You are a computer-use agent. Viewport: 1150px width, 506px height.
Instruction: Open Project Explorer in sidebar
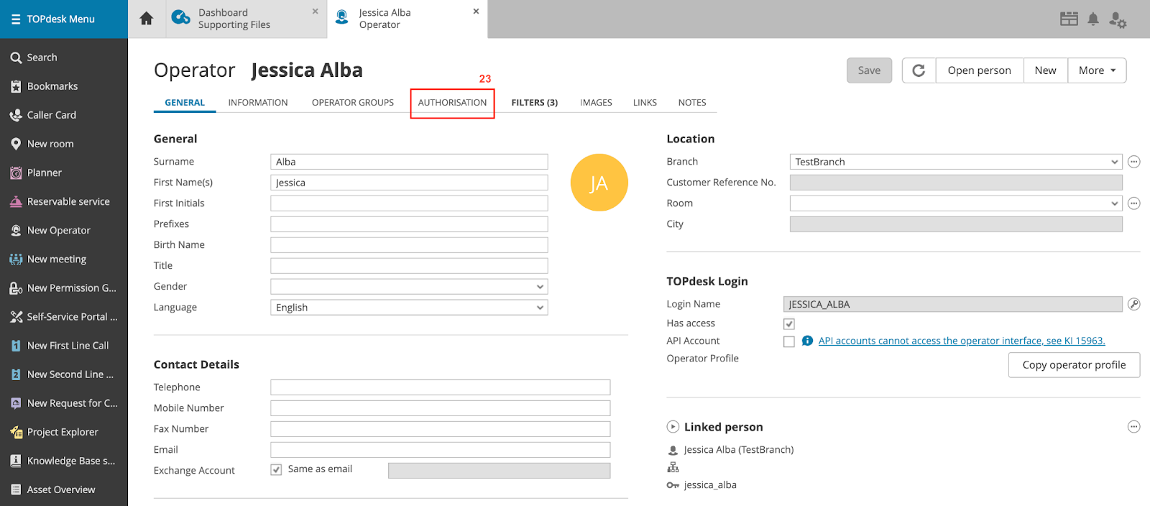tap(63, 432)
